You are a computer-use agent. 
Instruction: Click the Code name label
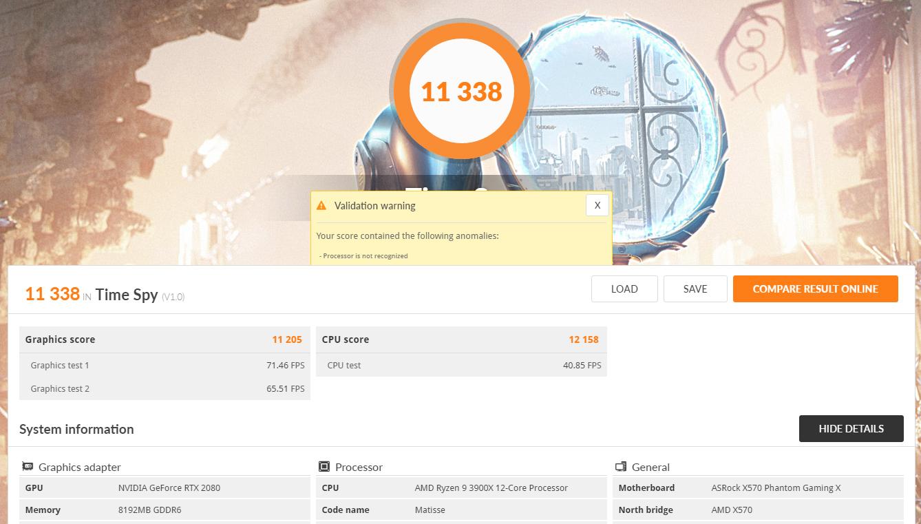(x=346, y=510)
